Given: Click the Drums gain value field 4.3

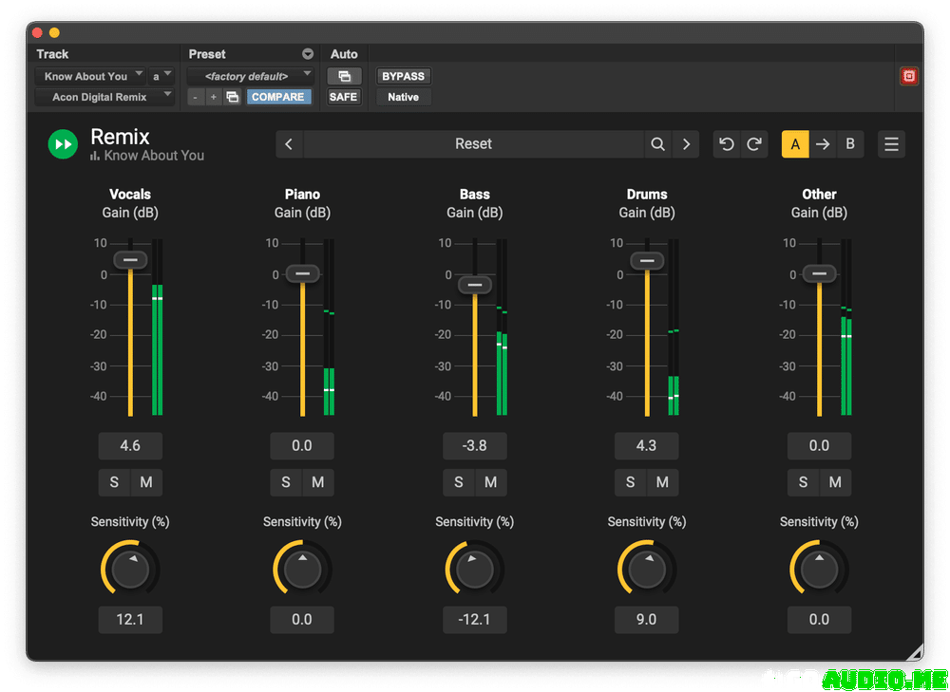Looking at the screenshot, I should (x=646, y=446).
